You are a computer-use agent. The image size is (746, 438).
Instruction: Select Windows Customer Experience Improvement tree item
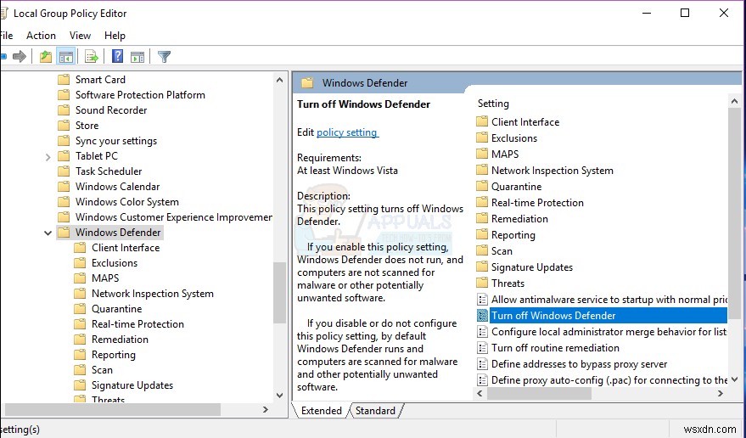(x=174, y=217)
